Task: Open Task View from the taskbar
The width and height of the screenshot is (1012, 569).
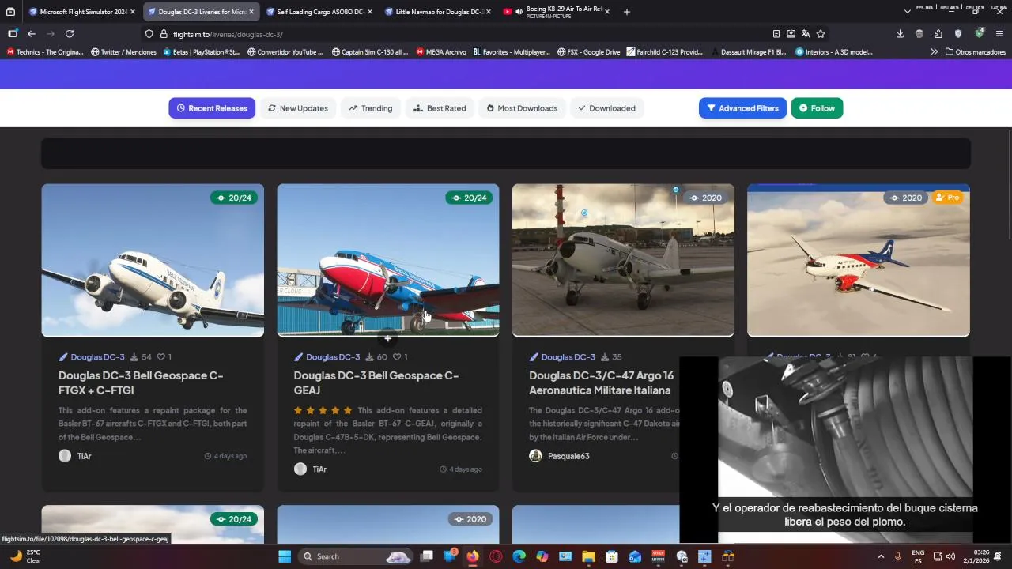Action: pos(427,556)
